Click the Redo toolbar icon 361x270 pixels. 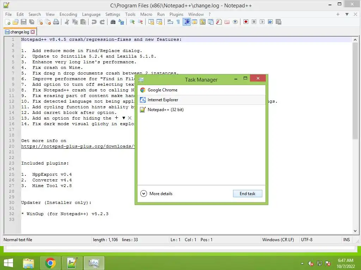coord(102,22)
